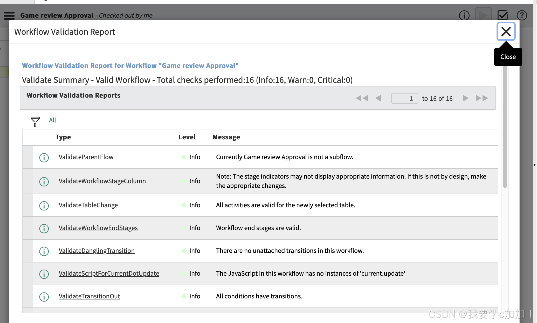Click info icon beside ValidateTableChange
537x323 pixels.
click(44, 206)
